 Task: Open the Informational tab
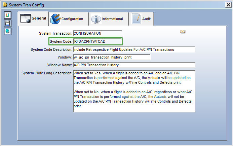pyautogui.click(x=109, y=19)
